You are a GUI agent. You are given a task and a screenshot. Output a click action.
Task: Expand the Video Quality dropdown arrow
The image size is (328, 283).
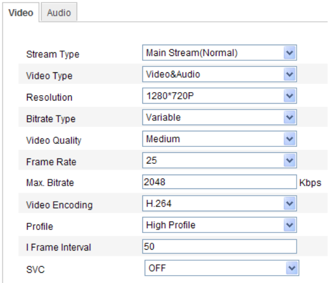click(x=290, y=138)
